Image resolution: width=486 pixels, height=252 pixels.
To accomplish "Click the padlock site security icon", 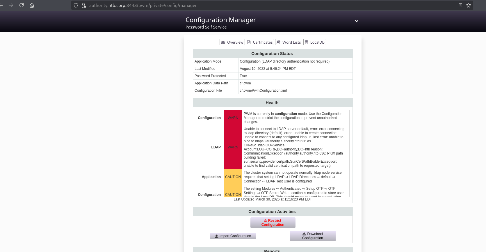I will click(84, 5).
